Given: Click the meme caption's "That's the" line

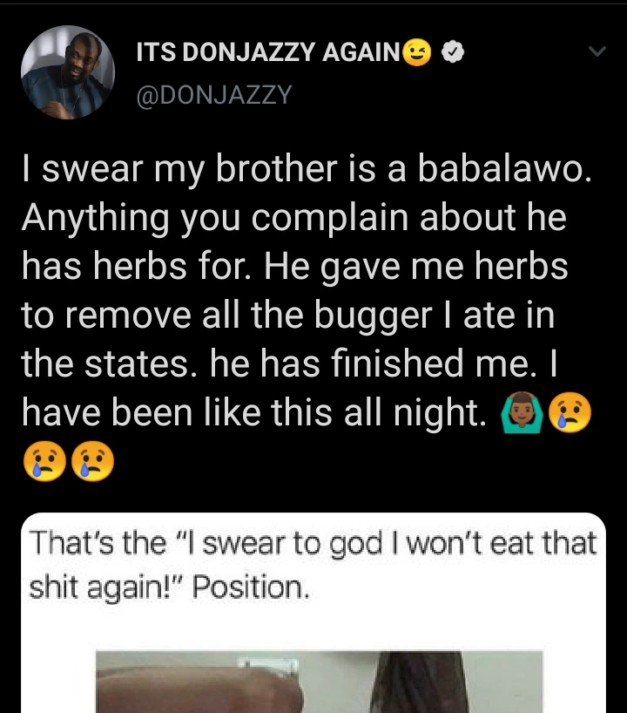Looking at the screenshot, I should [98, 544].
